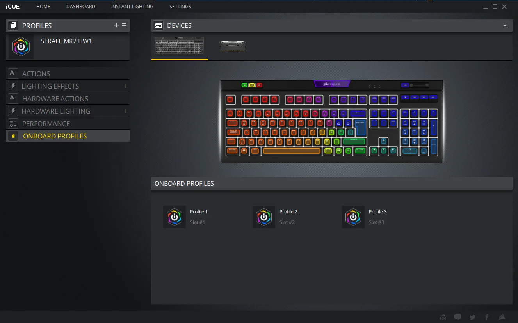Select the right Ctrl key on the keyboard
The width and height of the screenshot is (518, 323).
click(x=360, y=151)
